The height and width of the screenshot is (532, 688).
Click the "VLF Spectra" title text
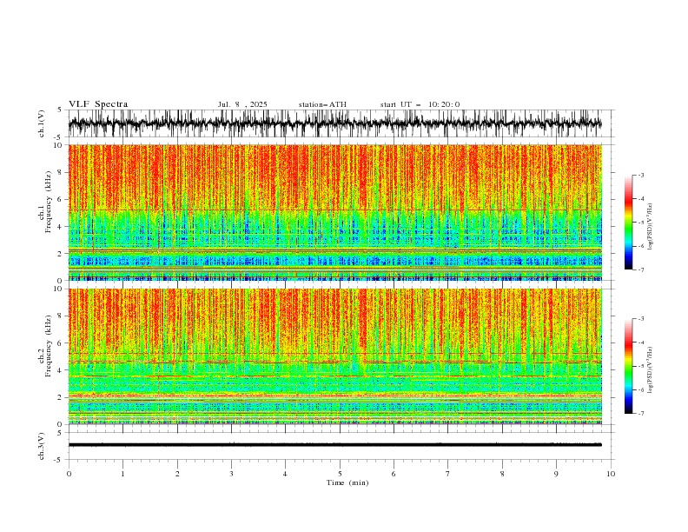point(98,104)
